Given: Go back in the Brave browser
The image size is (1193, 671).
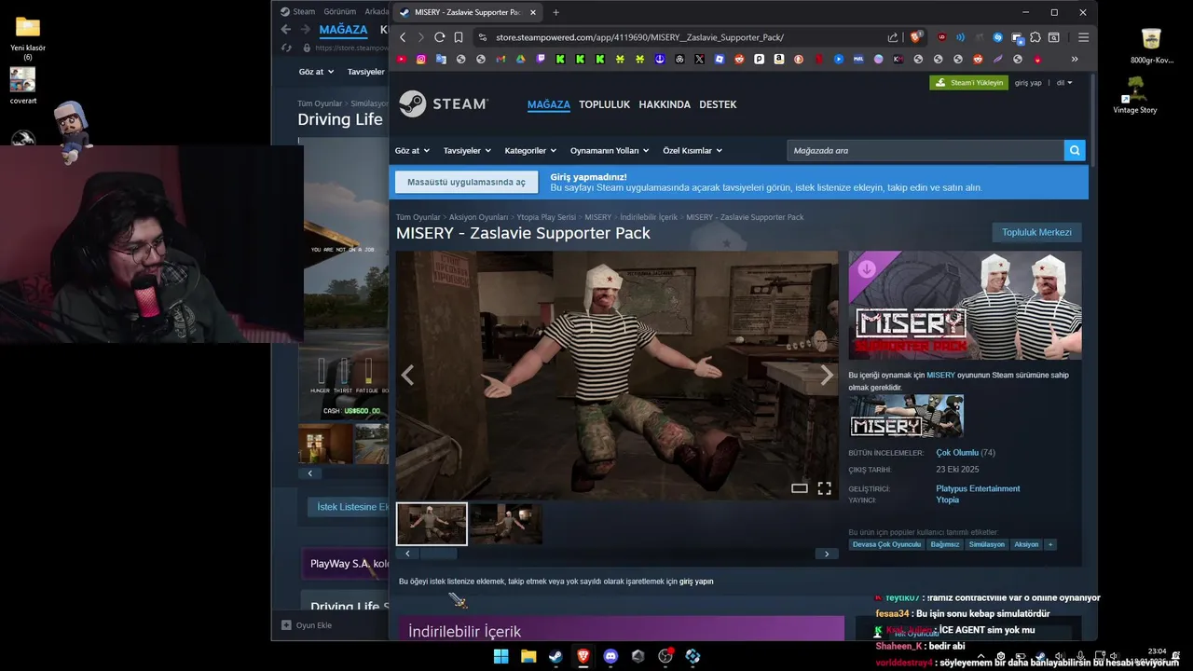Looking at the screenshot, I should pyautogui.click(x=403, y=37).
